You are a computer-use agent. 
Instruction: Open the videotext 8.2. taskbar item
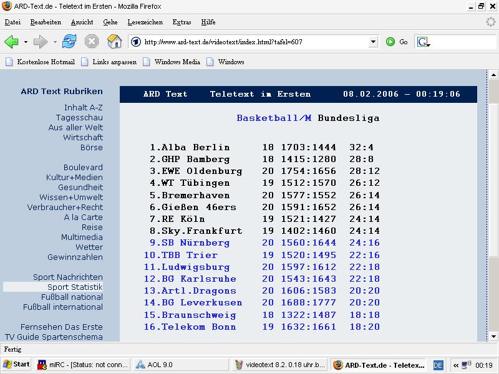pyautogui.click(x=279, y=365)
